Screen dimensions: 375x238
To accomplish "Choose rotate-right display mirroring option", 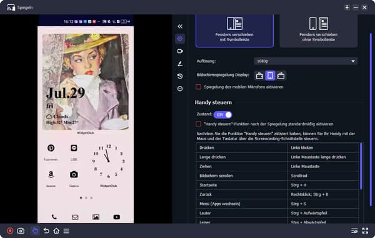I will click(281, 76).
